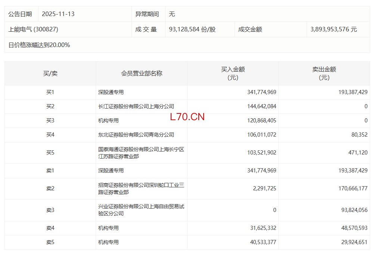This screenshot has height=256, width=375.
Task: Click the 成交金额 value 3,893,953,576 元
Action: point(334,29)
